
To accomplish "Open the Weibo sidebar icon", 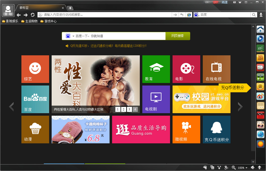I will (x=260, y=96).
